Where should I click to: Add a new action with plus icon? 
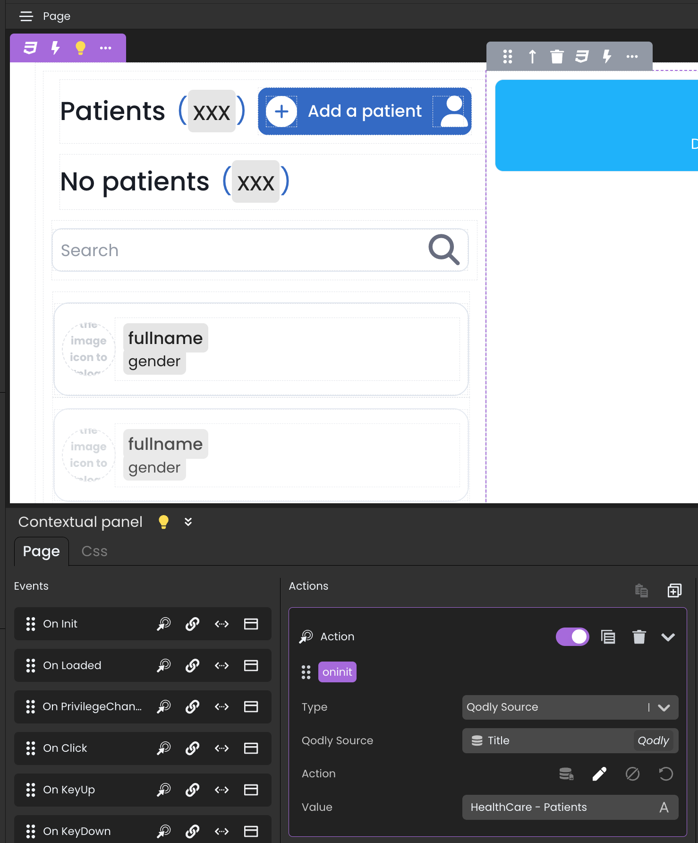(x=674, y=590)
